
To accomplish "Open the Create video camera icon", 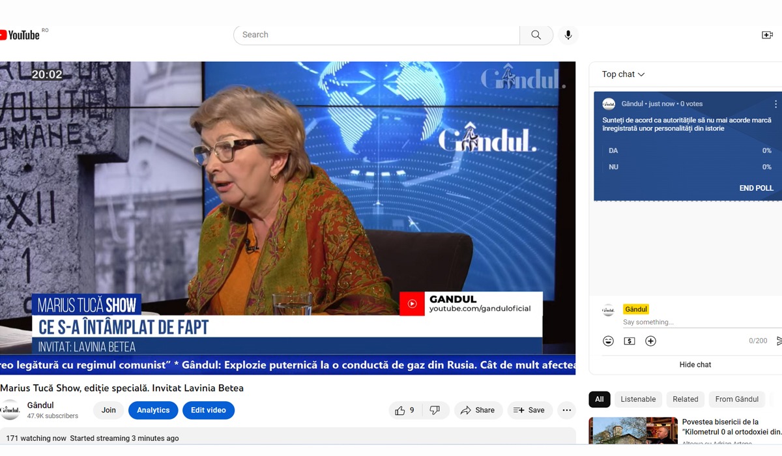I will [x=768, y=35].
